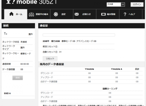Click the connected devices network icon
This screenshot has width=146, height=106.
[31, 14]
